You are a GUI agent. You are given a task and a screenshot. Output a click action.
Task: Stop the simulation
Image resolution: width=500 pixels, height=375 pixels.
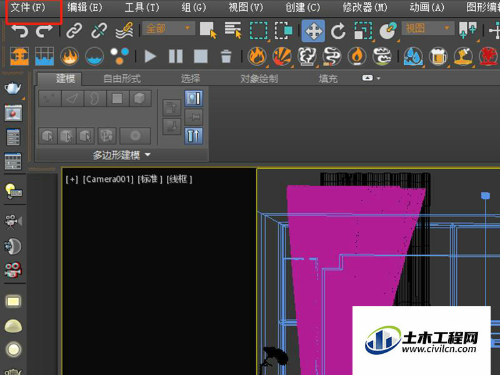pos(201,56)
